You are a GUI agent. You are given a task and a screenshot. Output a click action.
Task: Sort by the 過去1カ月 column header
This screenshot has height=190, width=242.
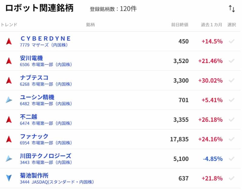(x=211, y=25)
